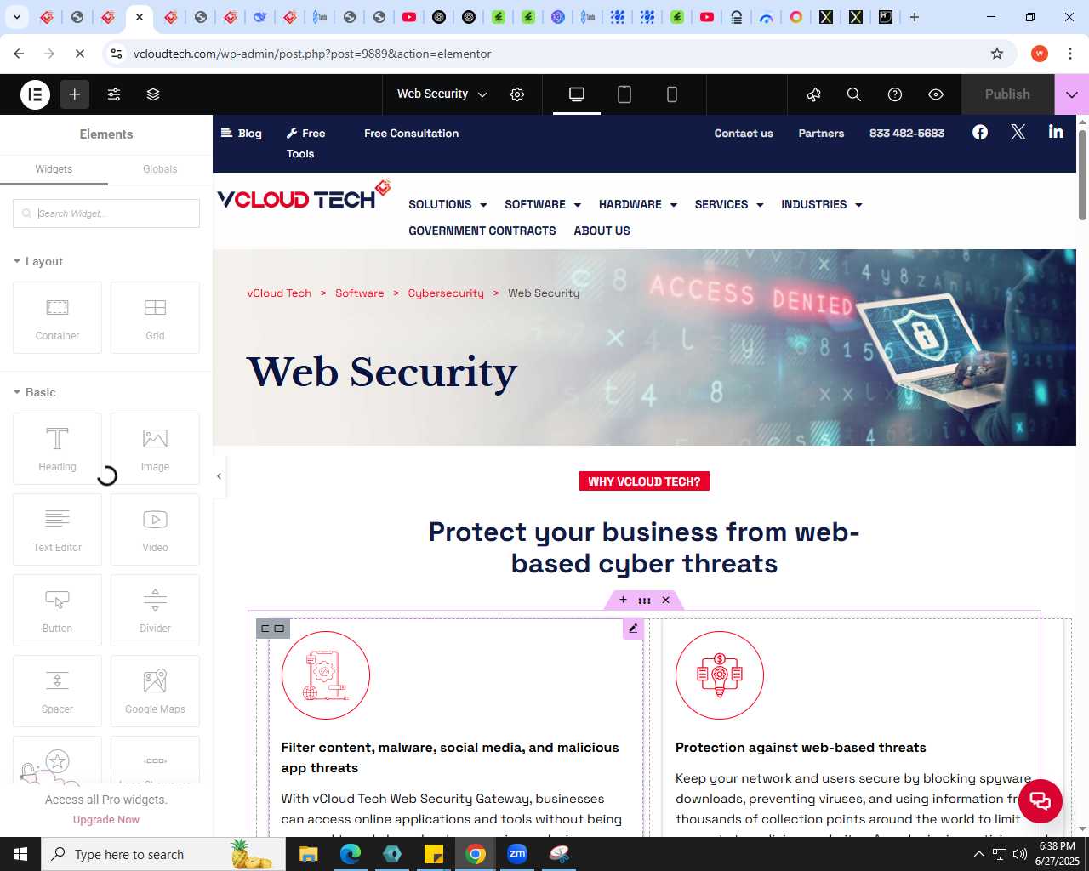1089x871 pixels.
Task: Open What's New megaphone icon
Action: pos(813,94)
